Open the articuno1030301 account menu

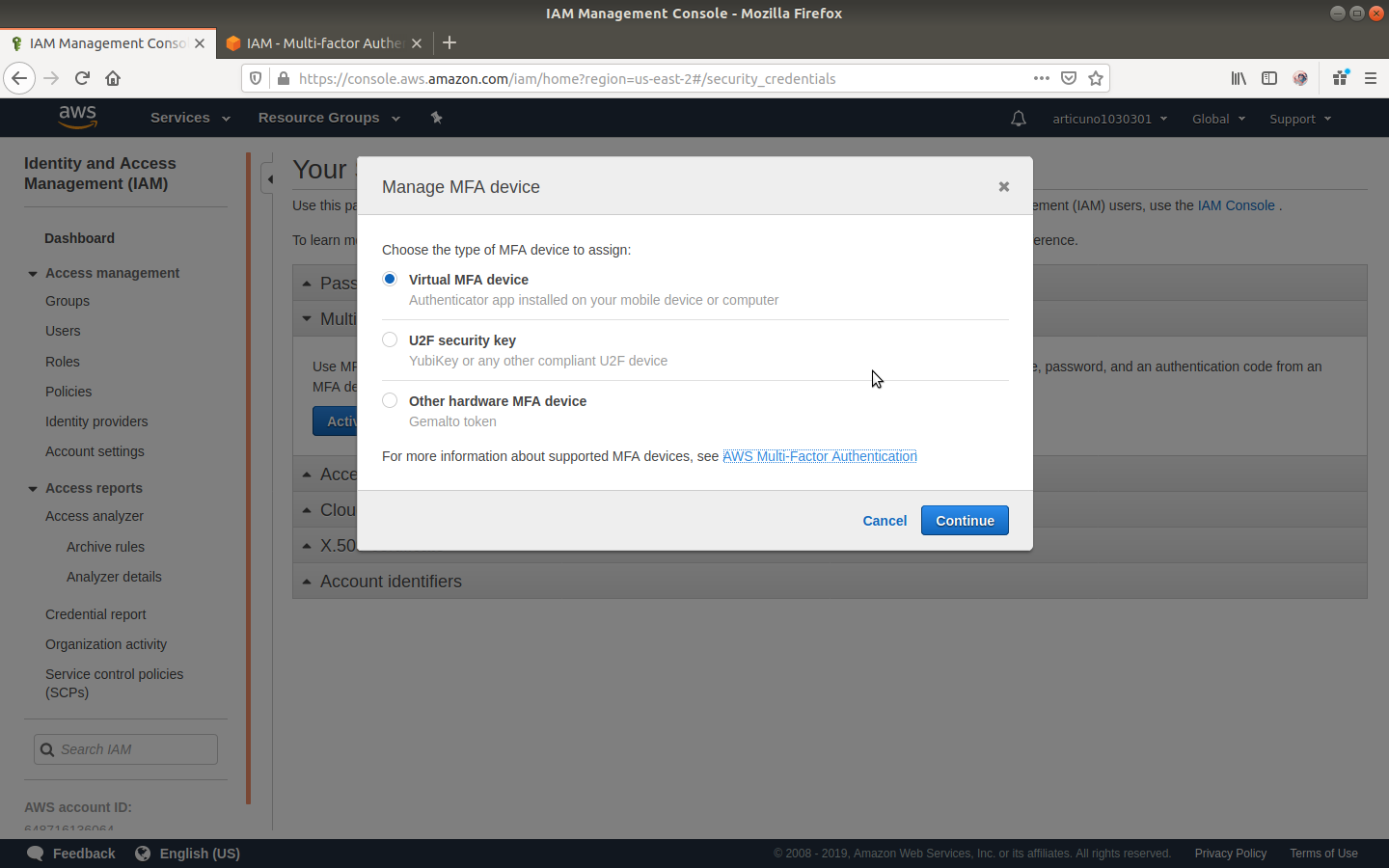pos(1110,119)
